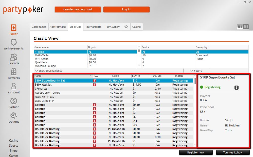Screen dimensions: 253x157
Task: Select 6 seats filter
Action: coord(168,62)
